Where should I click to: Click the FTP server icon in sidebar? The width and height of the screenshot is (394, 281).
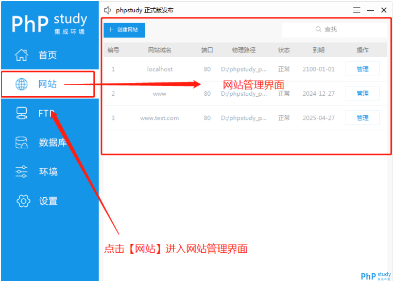click(22, 113)
